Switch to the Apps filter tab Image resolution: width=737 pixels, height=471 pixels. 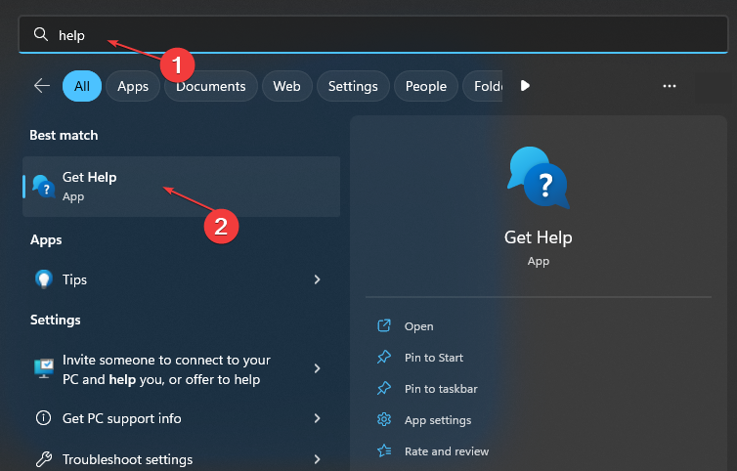pos(133,86)
